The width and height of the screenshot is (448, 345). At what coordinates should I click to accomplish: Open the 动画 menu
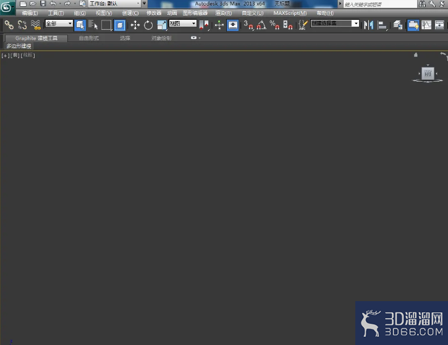(x=172, y=13)
